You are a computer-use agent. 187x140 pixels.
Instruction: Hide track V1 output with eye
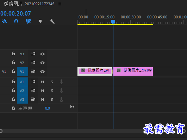43,72
